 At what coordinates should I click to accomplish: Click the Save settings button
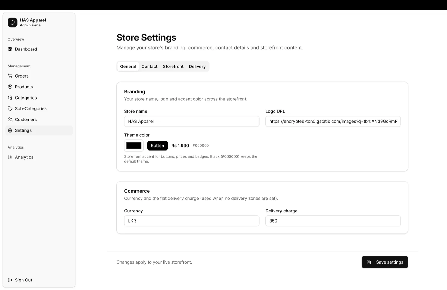click(x=385, y=262)
